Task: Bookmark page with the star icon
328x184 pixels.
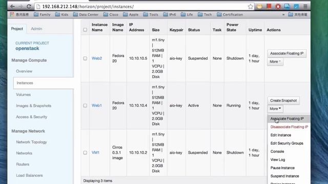Action: point(251,7)
